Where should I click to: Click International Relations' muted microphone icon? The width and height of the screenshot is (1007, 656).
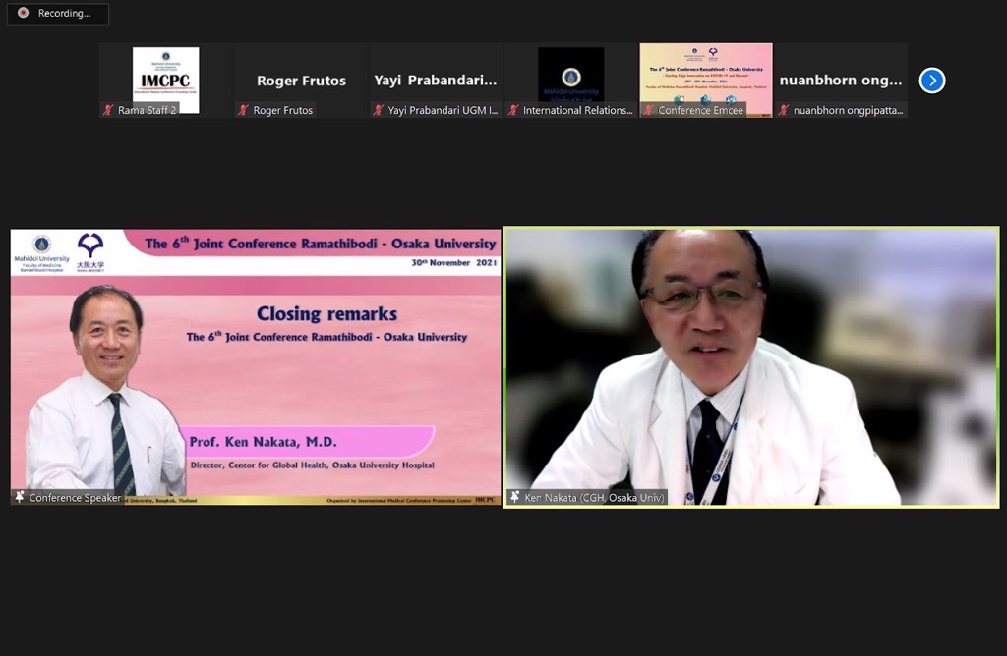pos(513,110)
